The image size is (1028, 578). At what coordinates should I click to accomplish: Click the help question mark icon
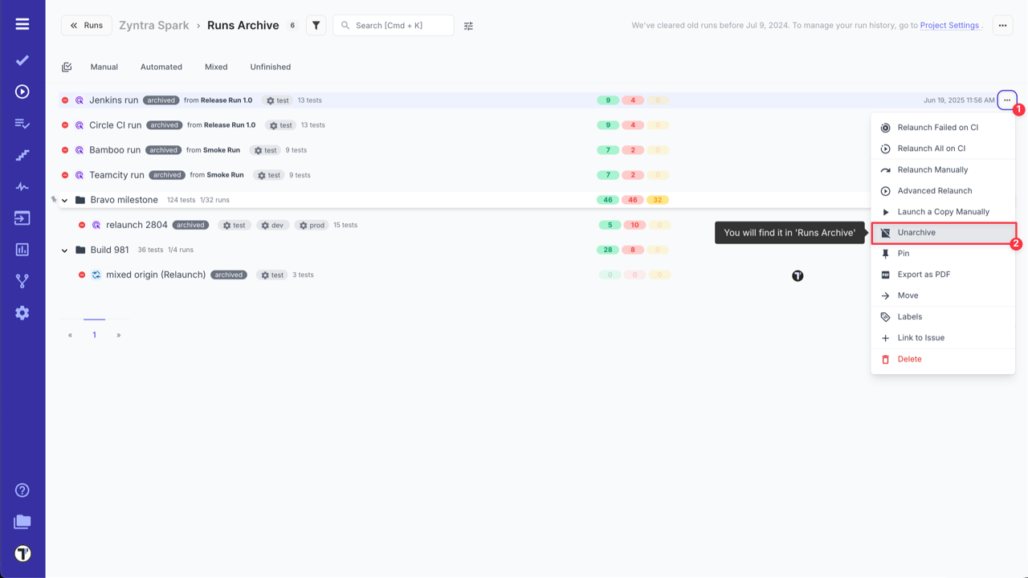(22, 490)
